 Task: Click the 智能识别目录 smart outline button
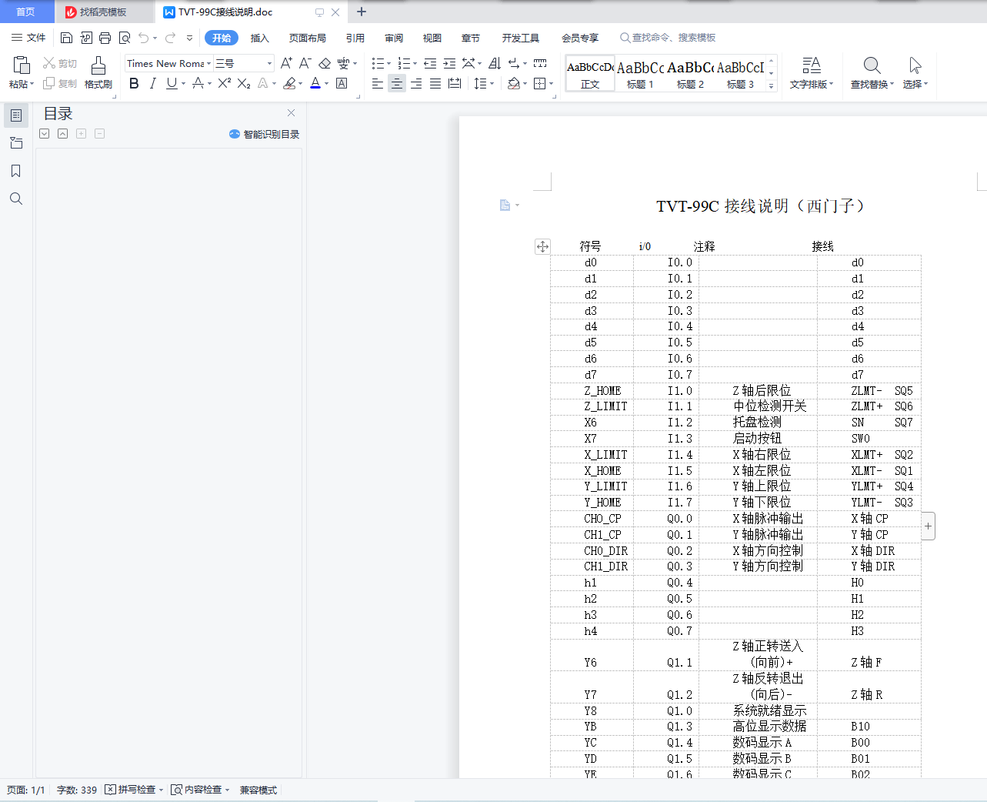[264, 134]
